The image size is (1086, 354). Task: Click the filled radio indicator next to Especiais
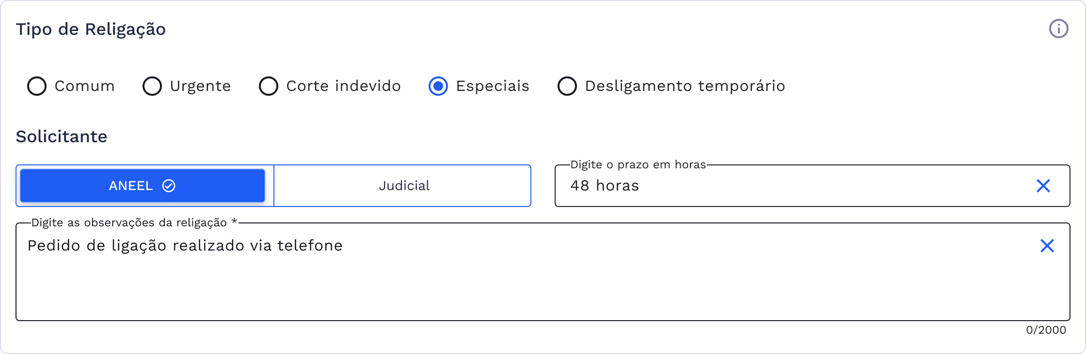pyautogui.click(x=438, y=87)
